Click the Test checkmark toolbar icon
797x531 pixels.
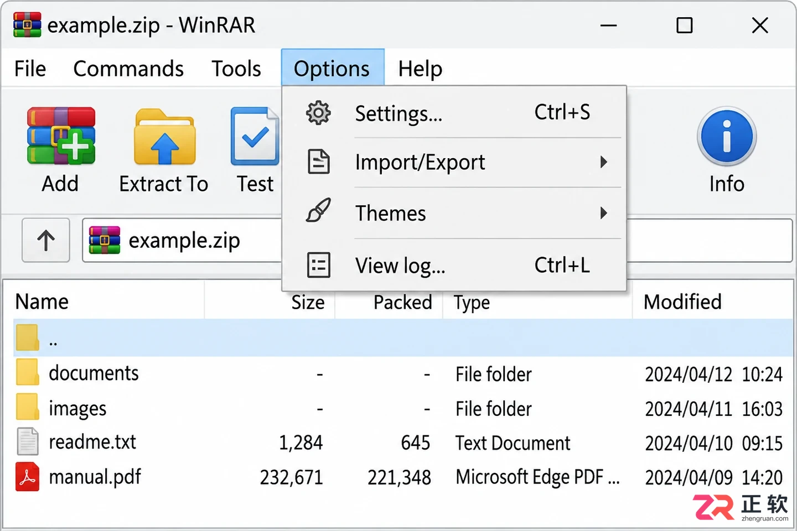point(255,137)
